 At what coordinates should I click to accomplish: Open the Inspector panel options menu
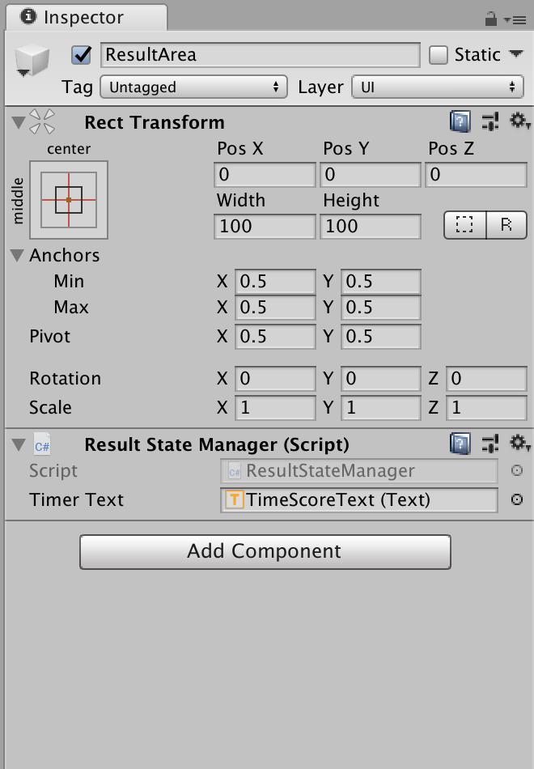515,20
